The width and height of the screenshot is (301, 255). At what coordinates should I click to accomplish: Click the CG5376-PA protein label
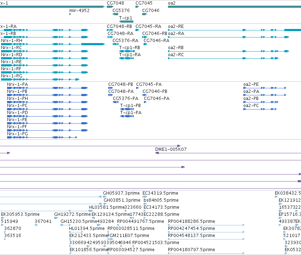(x=126, y=99)
